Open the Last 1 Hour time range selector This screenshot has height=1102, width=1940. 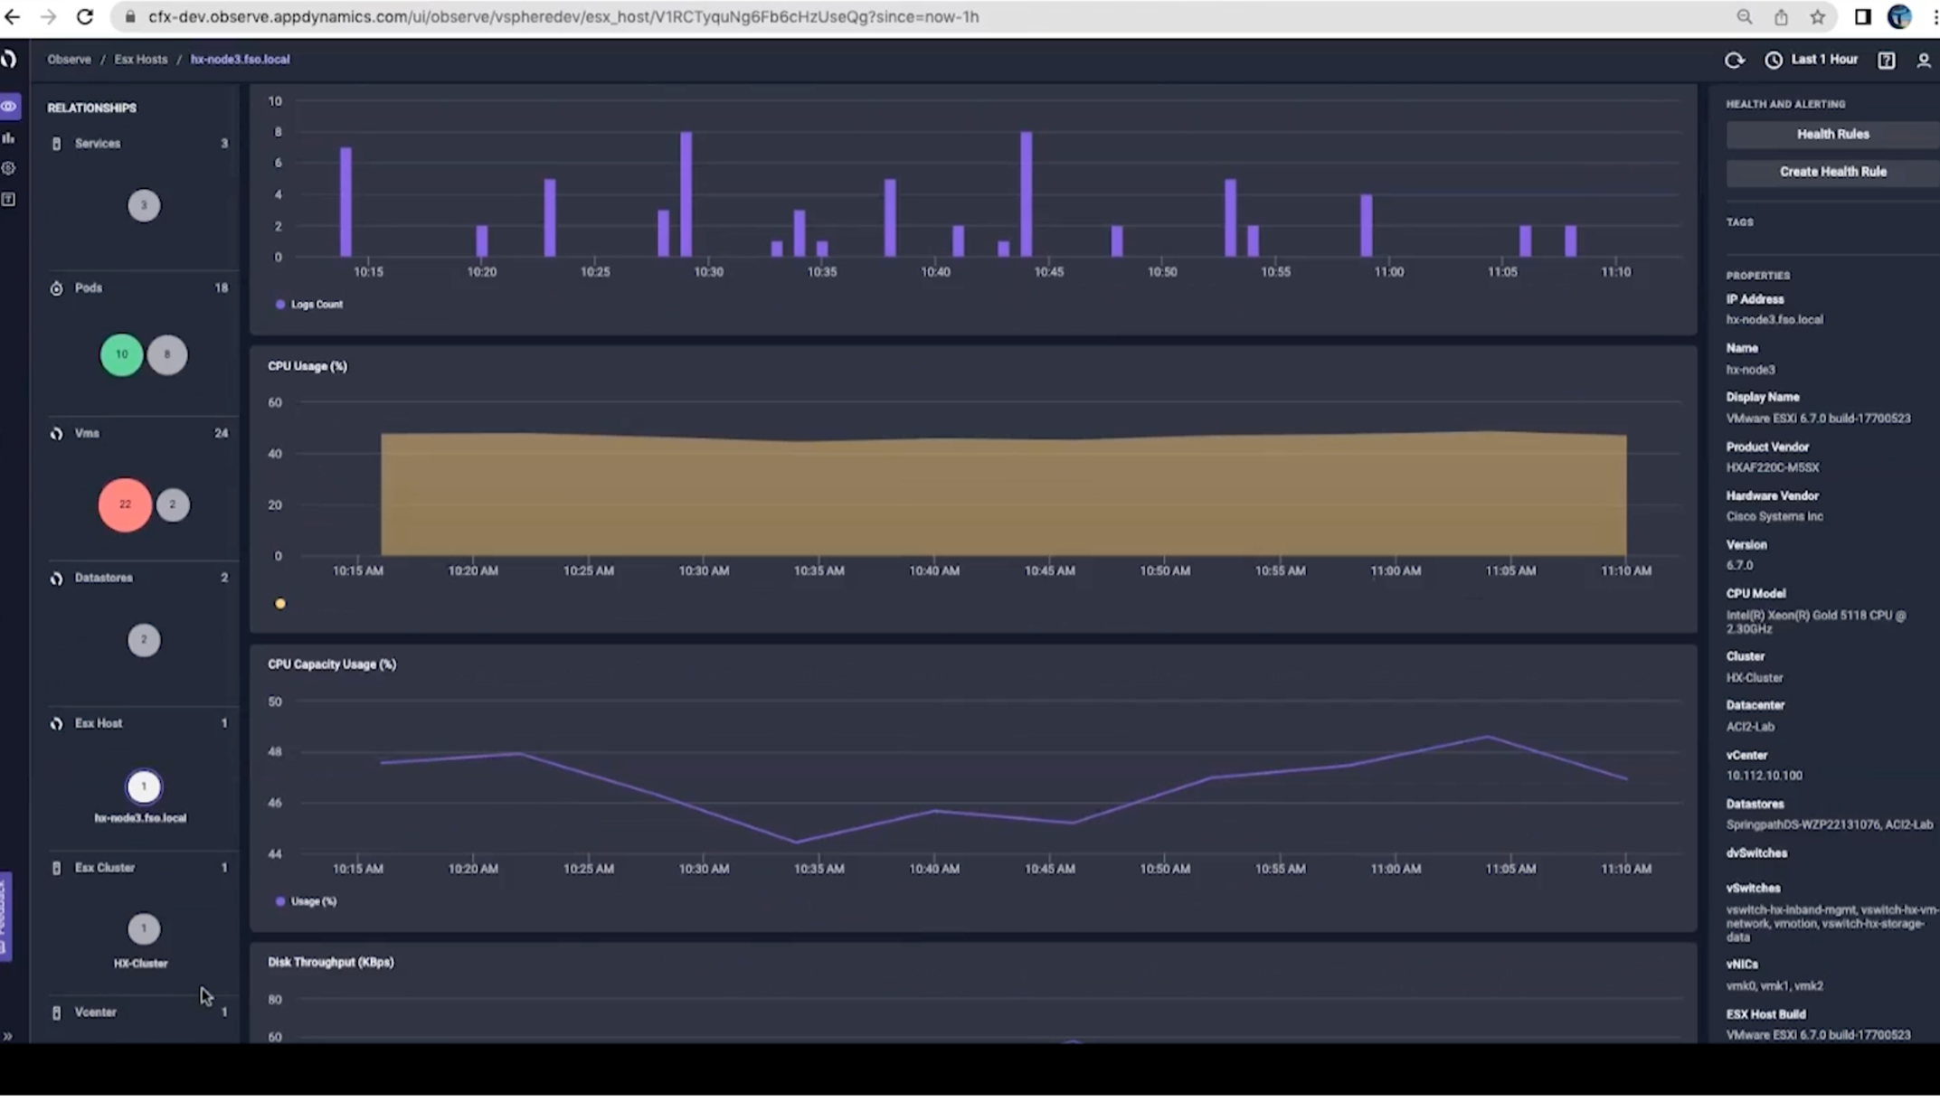[1812, 60]
